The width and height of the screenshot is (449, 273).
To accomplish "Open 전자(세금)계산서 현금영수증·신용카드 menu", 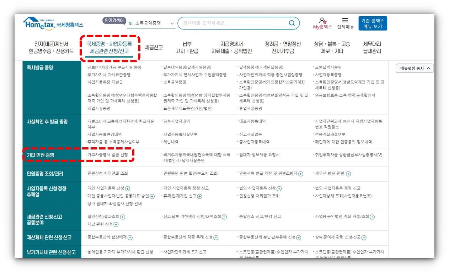I will [52, 48].
